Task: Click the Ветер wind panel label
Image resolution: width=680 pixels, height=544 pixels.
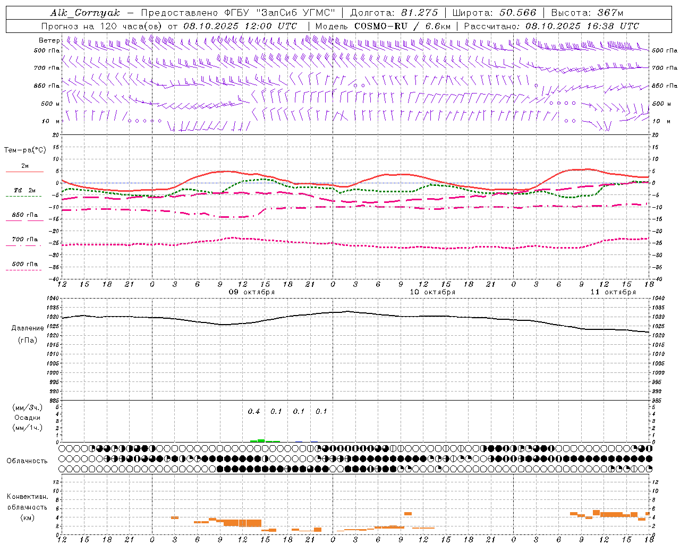Action: pos(49,40)
